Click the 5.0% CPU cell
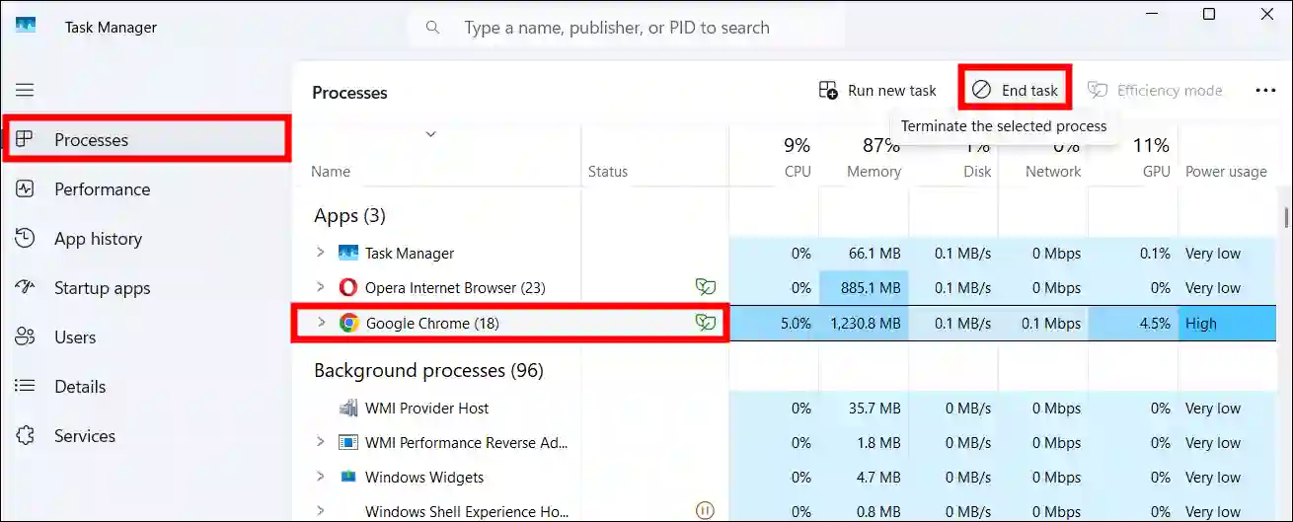This screenshot has height=522, width=1293. point(775,323)
